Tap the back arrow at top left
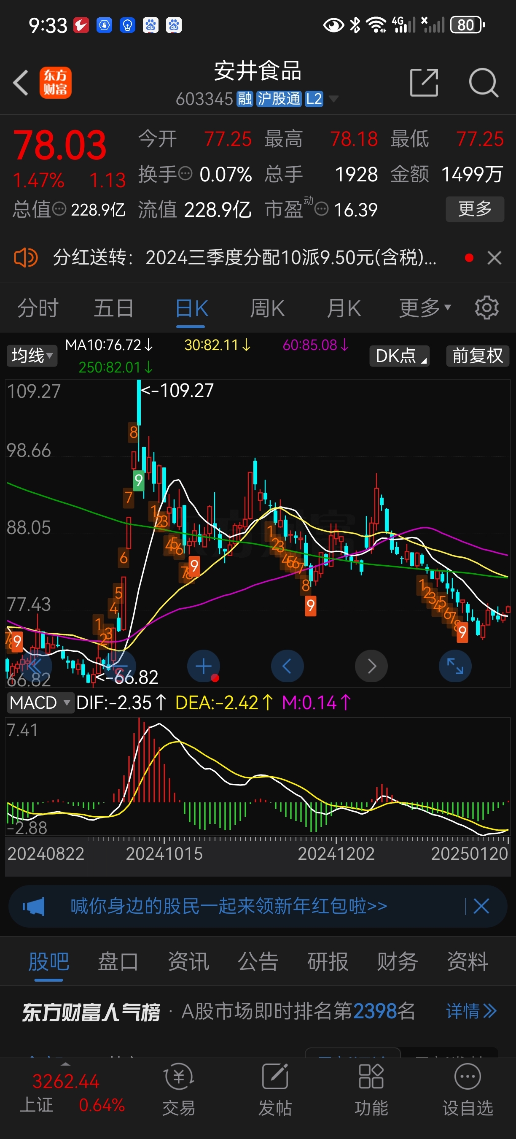Viewport: 516px width, 1139px height. [x=21, y=83]
